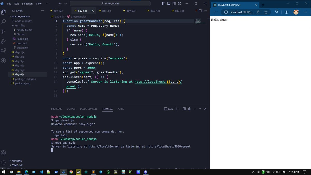Screen dimensions: 311x175
Task: Open the Windows Start menu
Action: (x=3, y=172)
